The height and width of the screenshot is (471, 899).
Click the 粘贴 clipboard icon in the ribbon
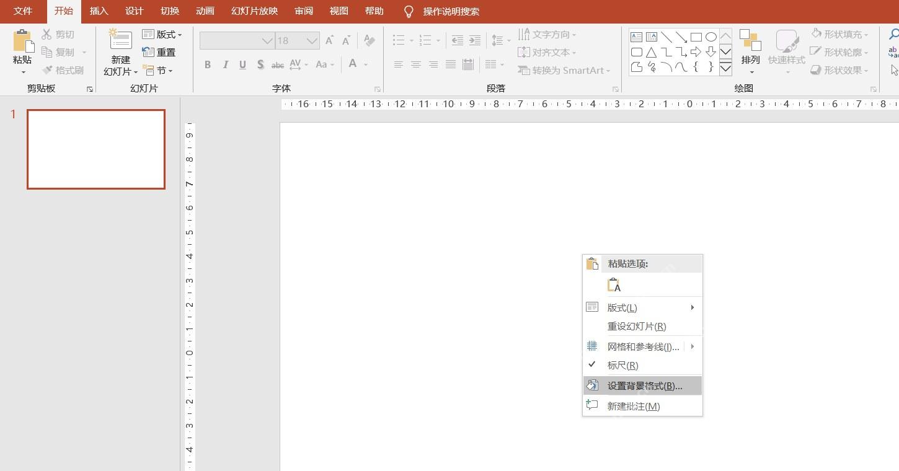(23, 41)
